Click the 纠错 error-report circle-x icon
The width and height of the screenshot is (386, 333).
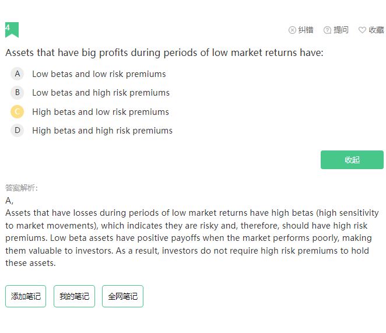click(292, 30)
